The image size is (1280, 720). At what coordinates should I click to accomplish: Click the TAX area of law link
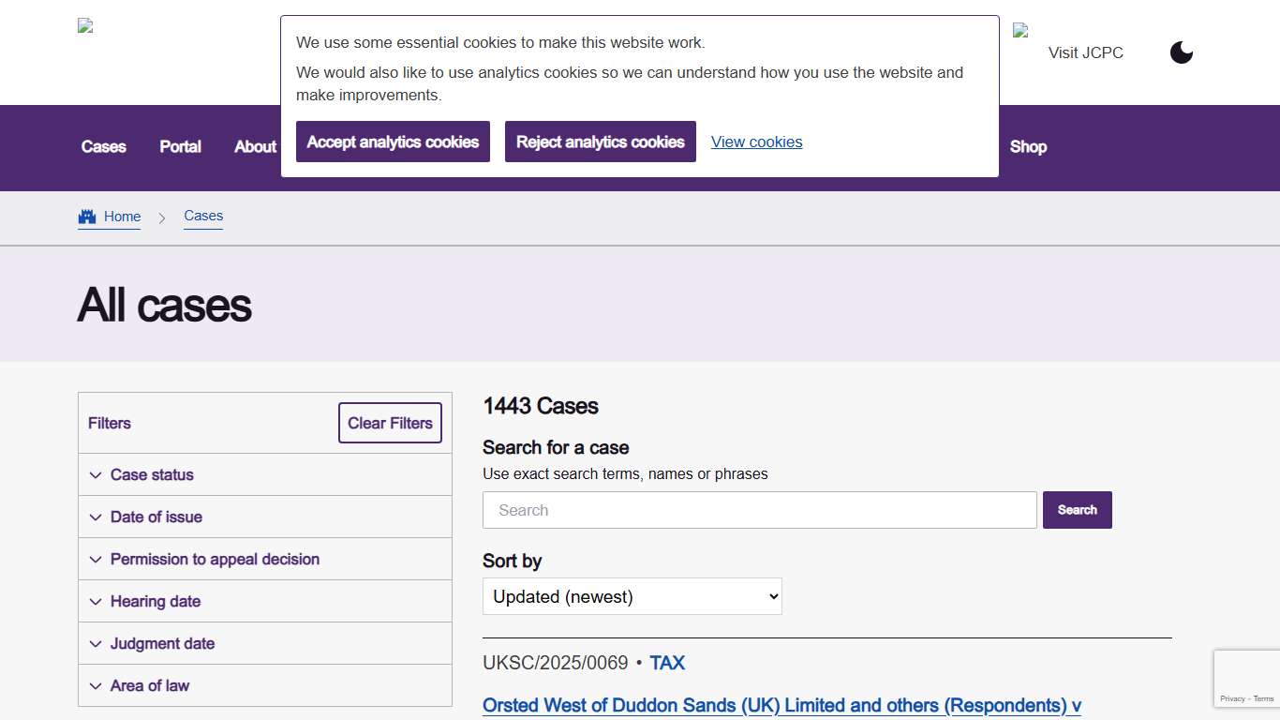tap(667, 663)
